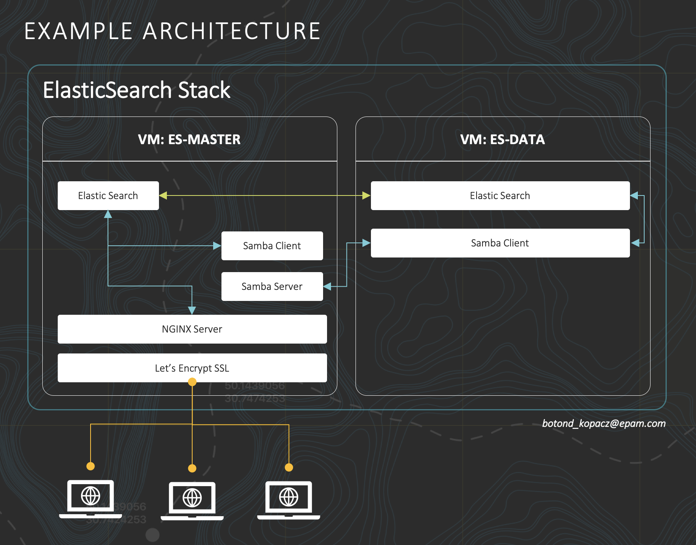Click the yellow endpoint dot above middle laptop
696x545 pixels.
pos(192,469)
